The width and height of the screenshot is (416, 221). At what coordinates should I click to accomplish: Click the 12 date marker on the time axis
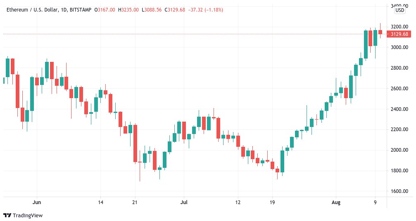pyautogui.click(x=238, y=203)
